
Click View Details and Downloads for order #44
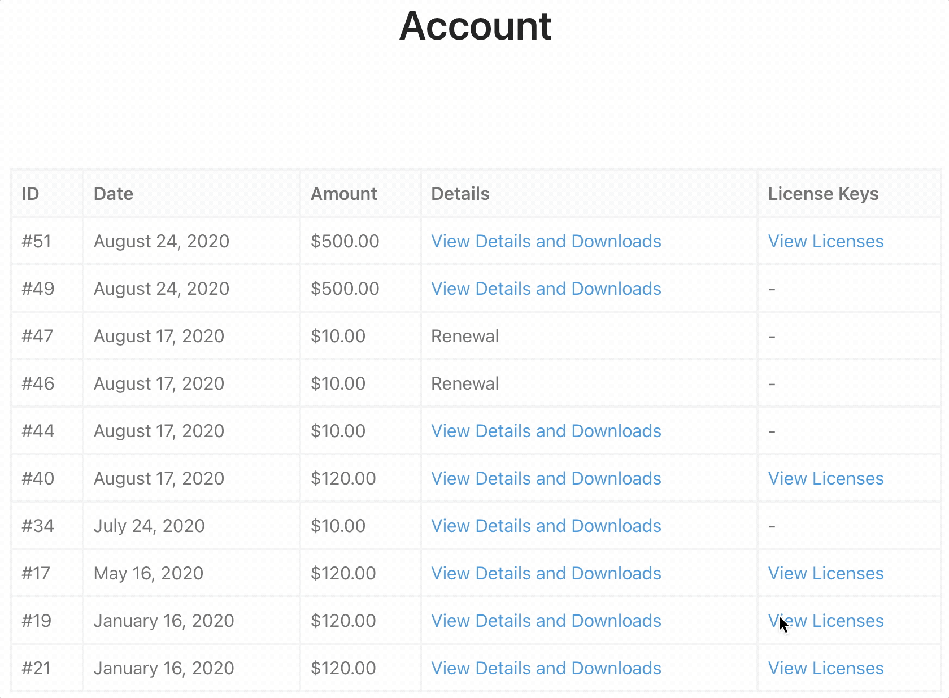point(546,431)
